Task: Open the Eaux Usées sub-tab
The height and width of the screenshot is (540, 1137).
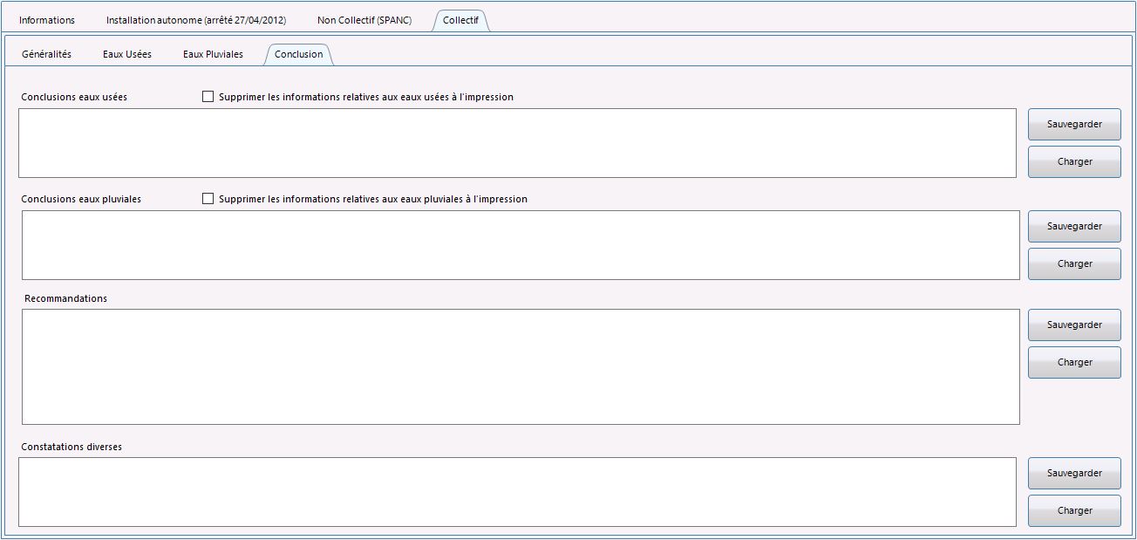Action: click(x=127, y=54)
